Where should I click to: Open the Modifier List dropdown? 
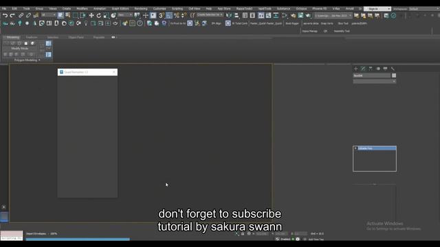click(x=374, y=81)
